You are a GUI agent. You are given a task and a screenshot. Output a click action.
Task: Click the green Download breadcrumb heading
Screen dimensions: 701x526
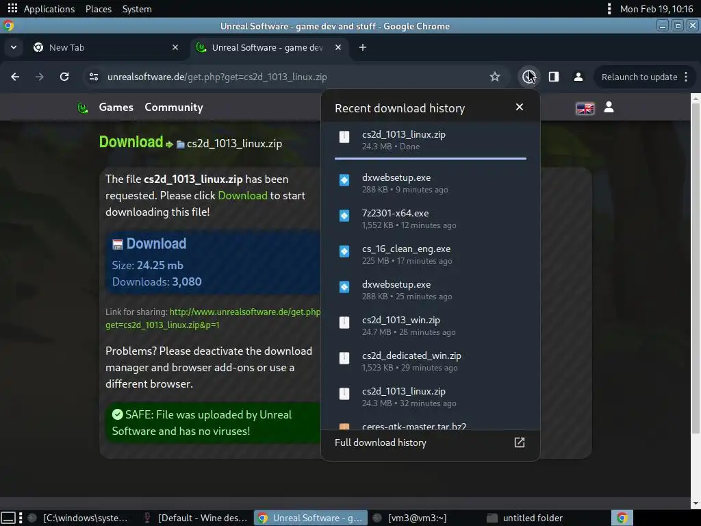[131, 142]
